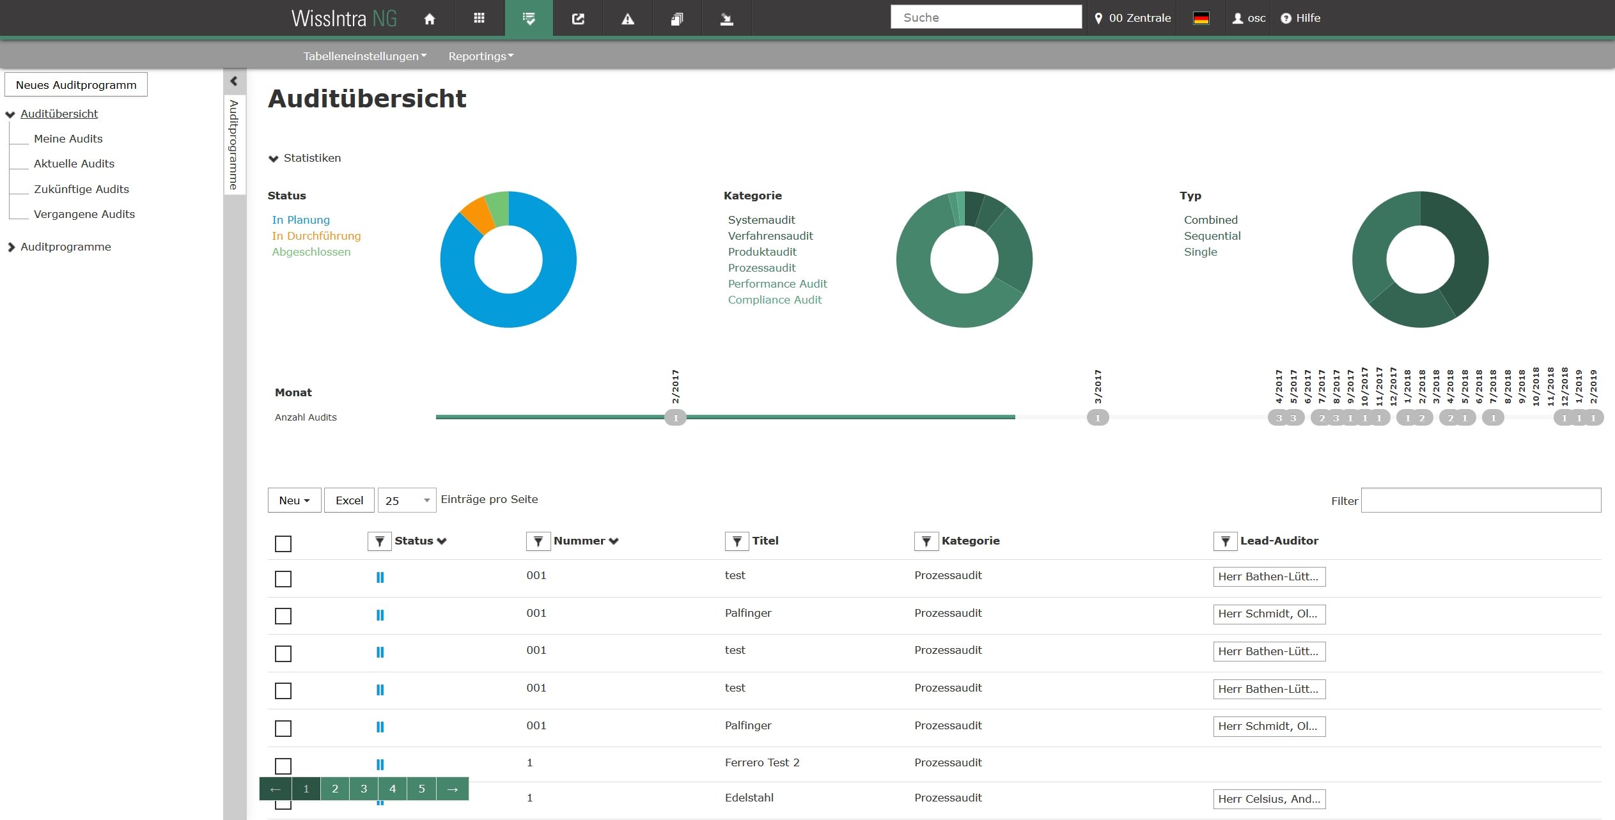Toggle the select-all checkbox in table header
The image size is (1615, 820).
[x=283, y=544]
